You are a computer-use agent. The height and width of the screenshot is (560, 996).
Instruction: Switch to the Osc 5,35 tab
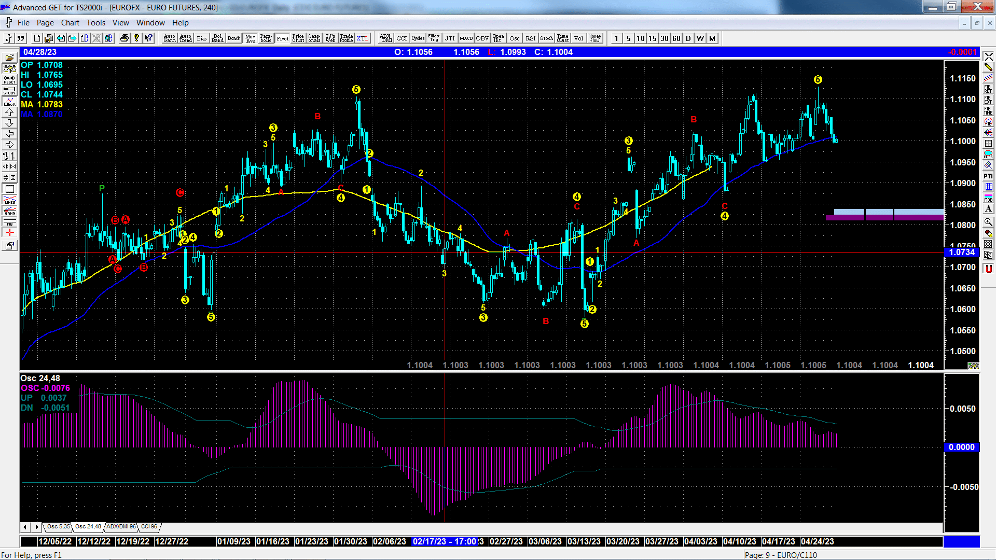[58, 526]
